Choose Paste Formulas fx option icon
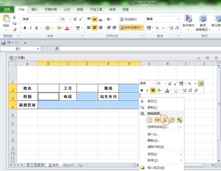221x171 pixels. (x=164, y=120)
